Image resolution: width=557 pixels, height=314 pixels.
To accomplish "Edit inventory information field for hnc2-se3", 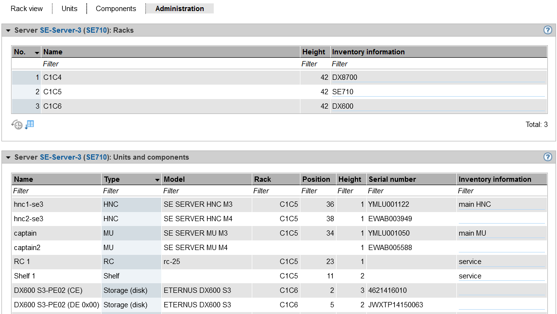I will (501, 219).
